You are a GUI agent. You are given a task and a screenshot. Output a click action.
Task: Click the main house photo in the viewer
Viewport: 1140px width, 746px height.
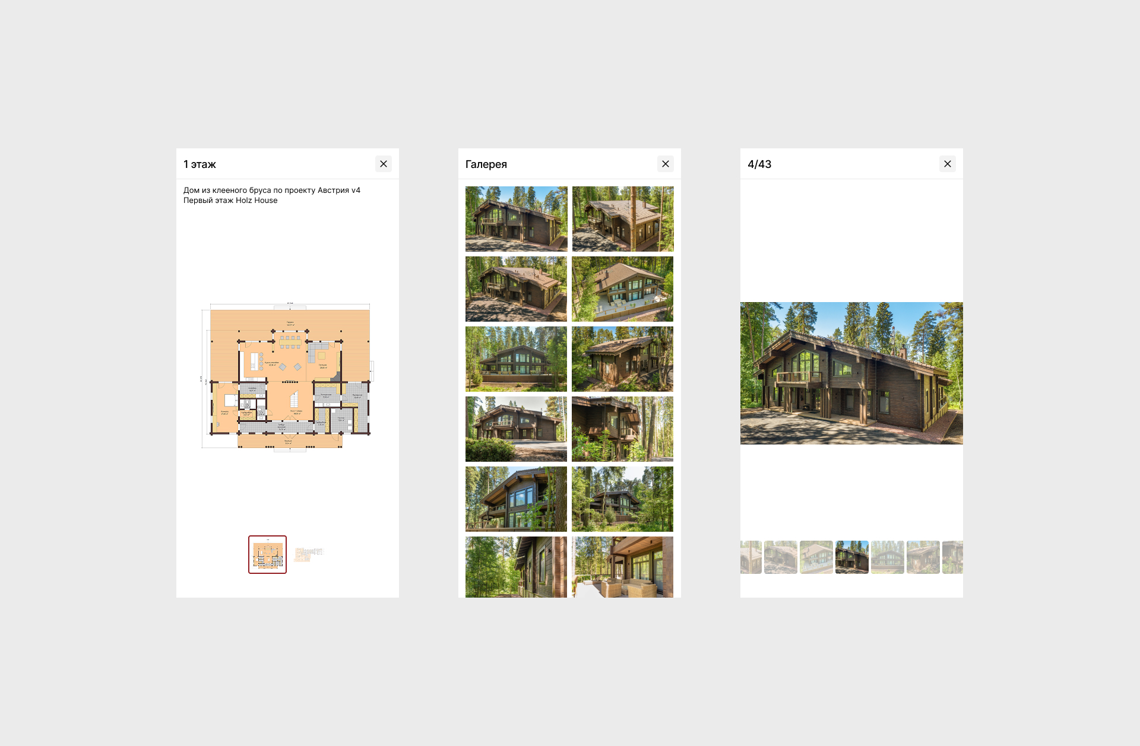point(851,373)
